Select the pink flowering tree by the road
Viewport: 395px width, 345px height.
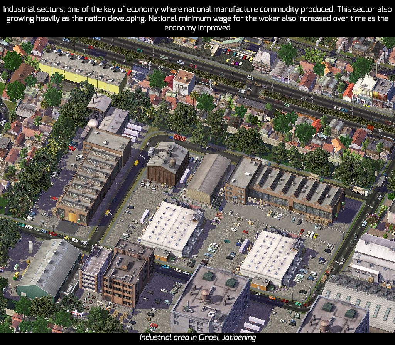coord(373,219)
